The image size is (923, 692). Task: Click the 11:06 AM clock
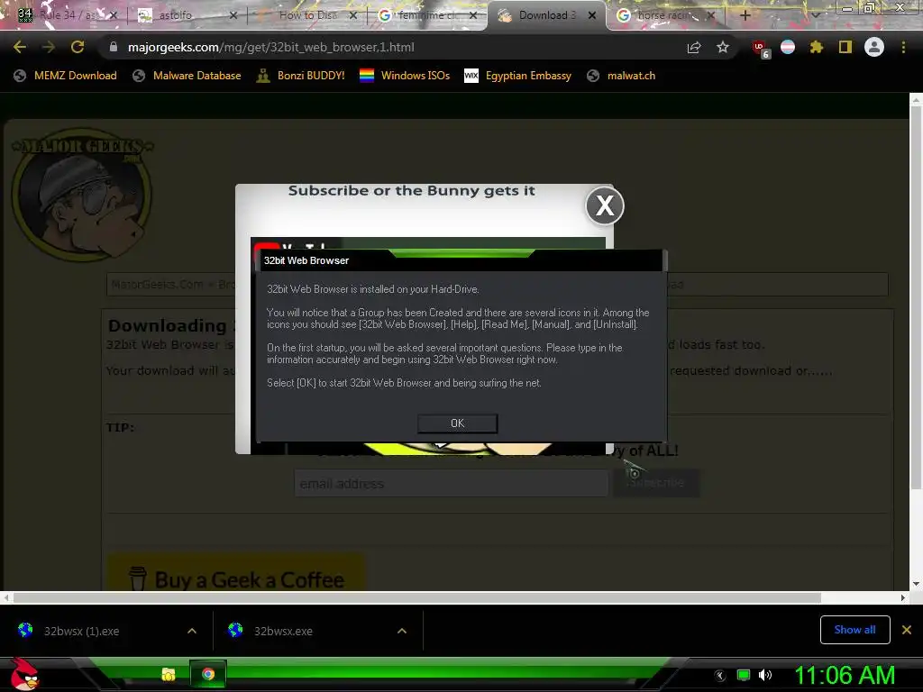pyautogui.click(x=845, y=675)
